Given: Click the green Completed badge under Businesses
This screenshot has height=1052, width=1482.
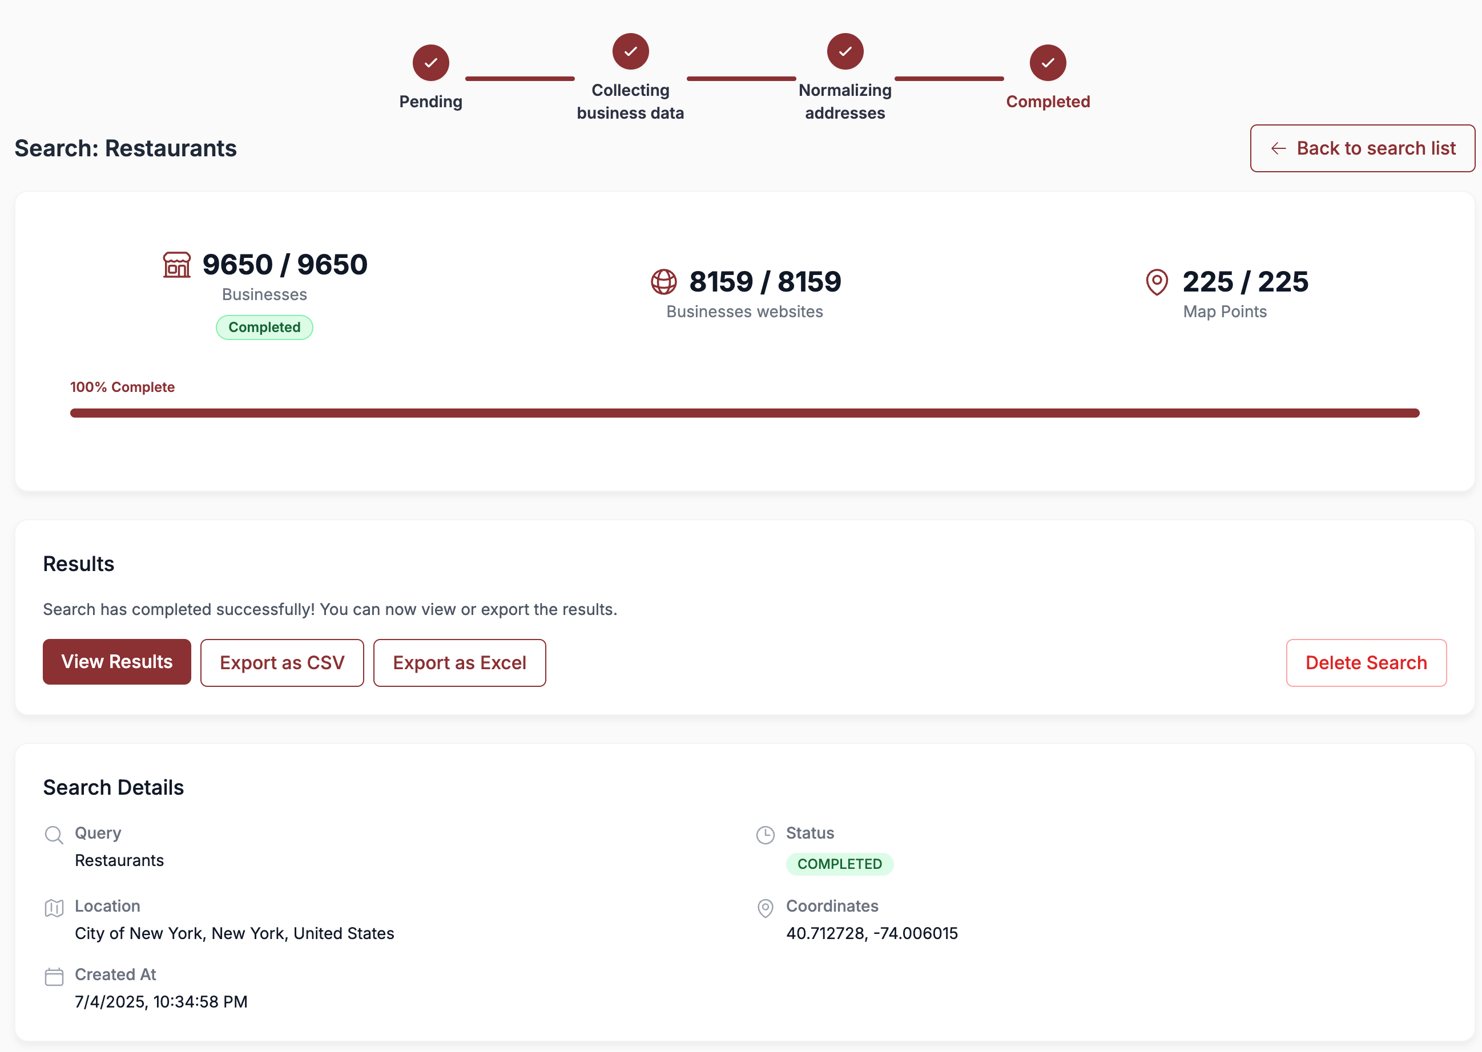Looking at the screenshot, I should (264, 327).
